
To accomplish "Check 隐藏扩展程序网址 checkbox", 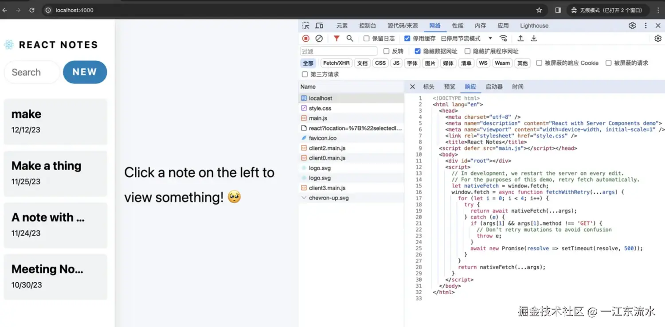I will (467, 51).
